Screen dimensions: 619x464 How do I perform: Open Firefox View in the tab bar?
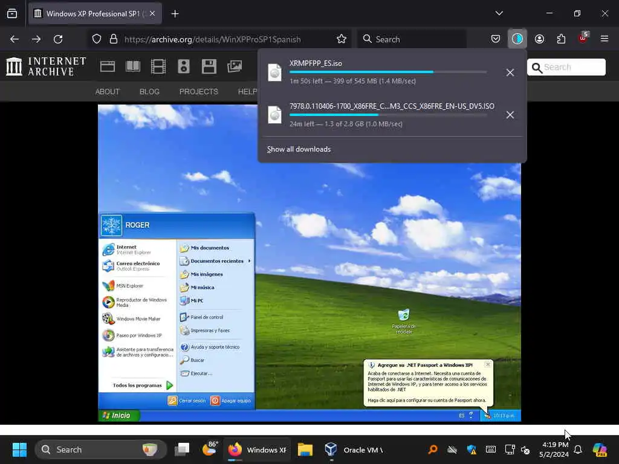(x=12, y=14)
